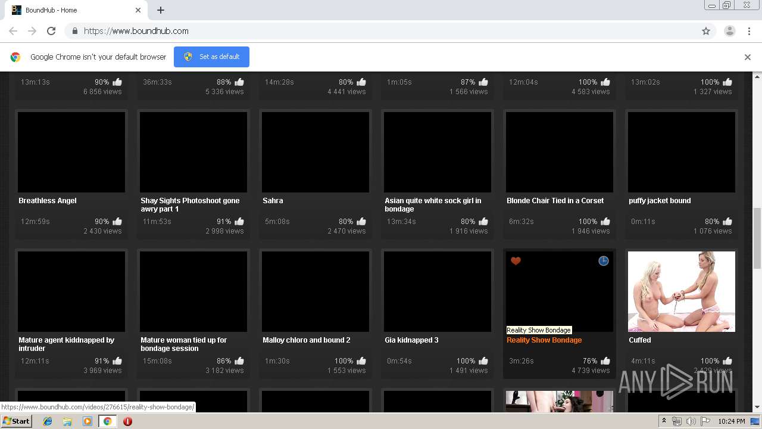Click the Chrome taskbar icon
The image size is (762, 429).
[107, 421]
